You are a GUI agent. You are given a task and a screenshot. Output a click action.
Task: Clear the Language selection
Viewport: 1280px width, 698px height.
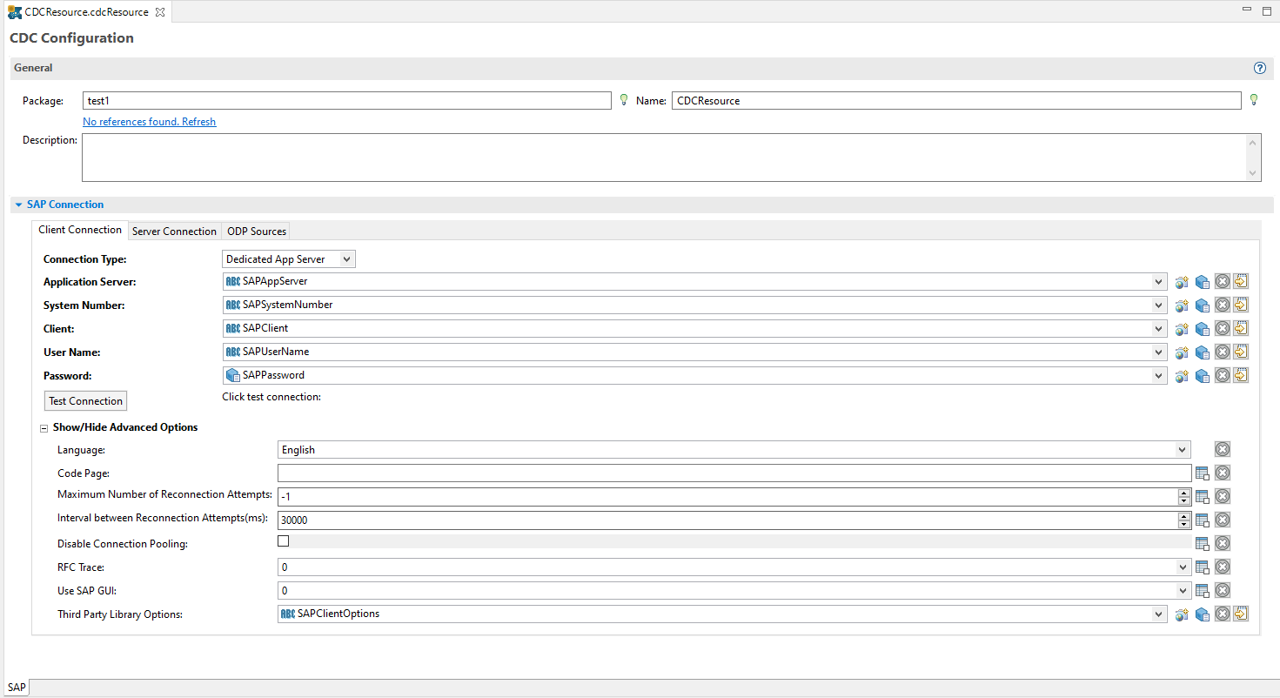tap(1223, 450)
